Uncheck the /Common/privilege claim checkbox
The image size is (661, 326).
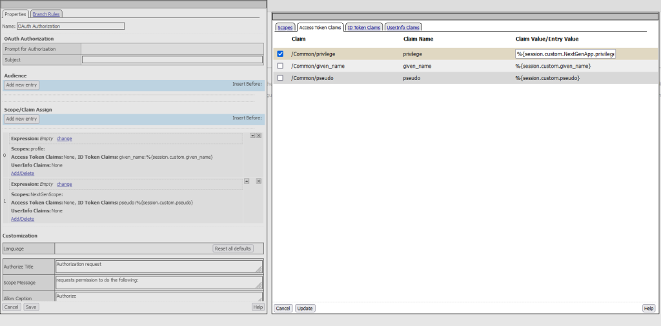280,54
